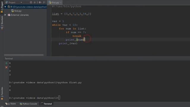The width and height of the screenshot is (190, 107).
Task: Click the 'for num in list:' line
Action: 72,29
